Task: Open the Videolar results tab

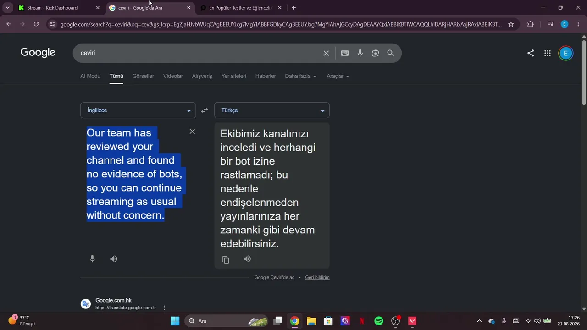Action: 173,76
